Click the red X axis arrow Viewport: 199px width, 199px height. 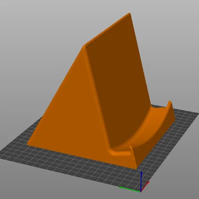coord(145,186)
